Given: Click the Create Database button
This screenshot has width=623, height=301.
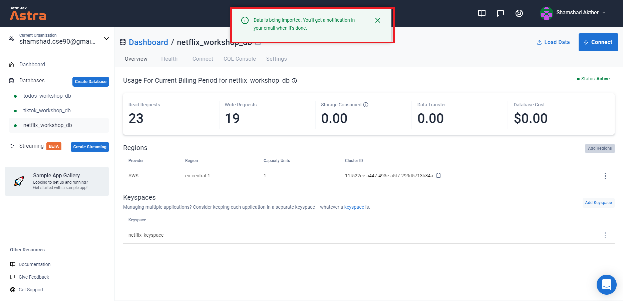Looking at the screenshot, I should coord(90,81).
